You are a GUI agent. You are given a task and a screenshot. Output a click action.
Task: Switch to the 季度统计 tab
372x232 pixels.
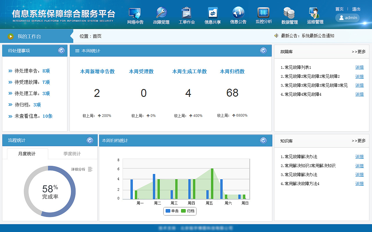click(72, 154)
